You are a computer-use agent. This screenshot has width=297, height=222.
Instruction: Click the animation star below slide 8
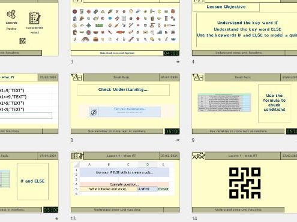tap(178, 141)
